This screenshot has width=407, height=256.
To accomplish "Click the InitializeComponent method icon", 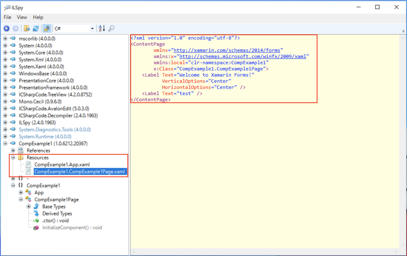I will [36, 228].
